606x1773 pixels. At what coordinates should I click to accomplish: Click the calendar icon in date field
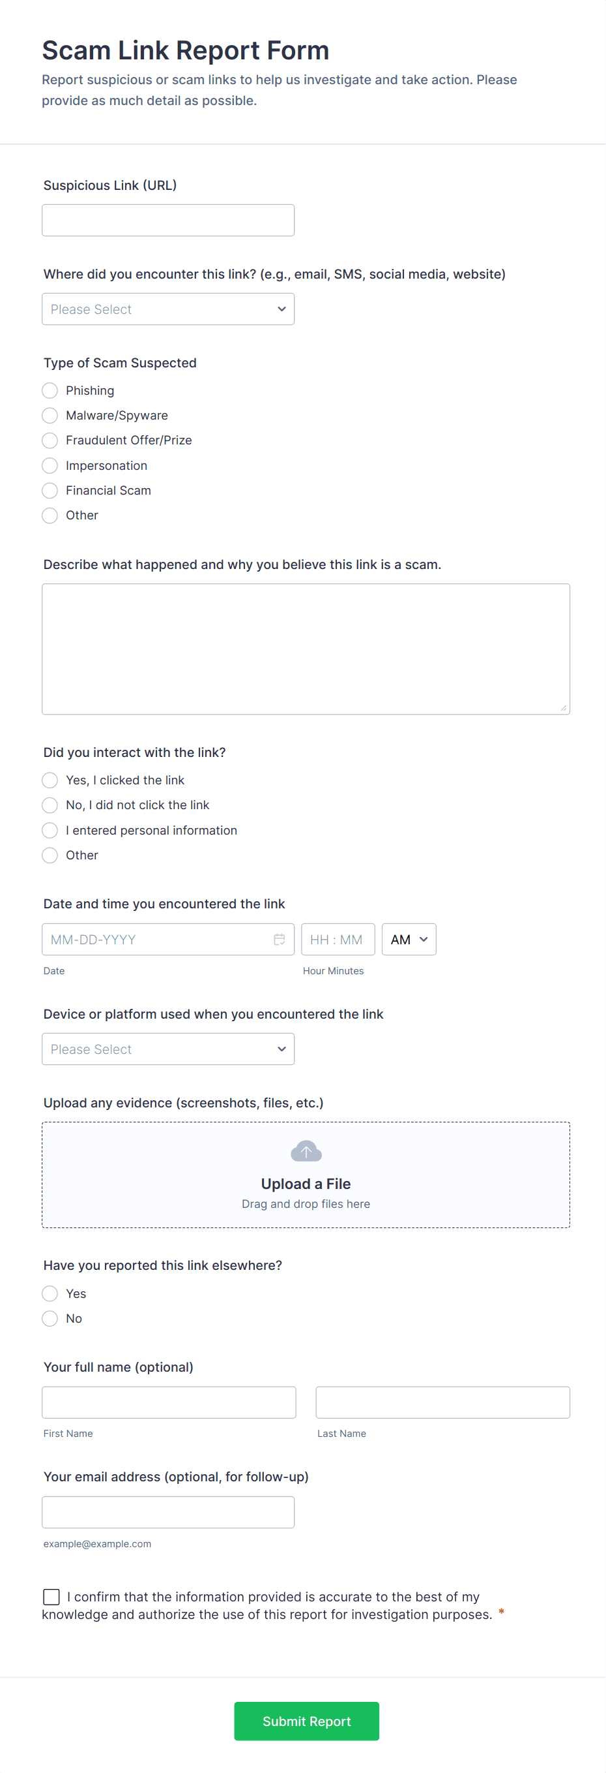tap(279, 940)
